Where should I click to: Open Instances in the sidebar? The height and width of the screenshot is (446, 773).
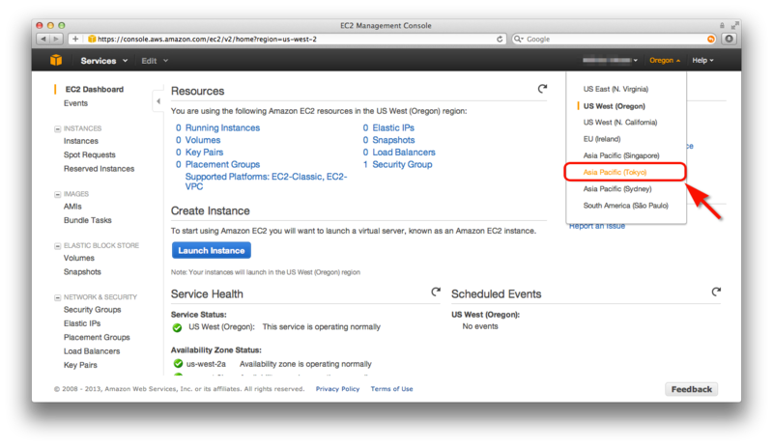click(x=81, y=141)
